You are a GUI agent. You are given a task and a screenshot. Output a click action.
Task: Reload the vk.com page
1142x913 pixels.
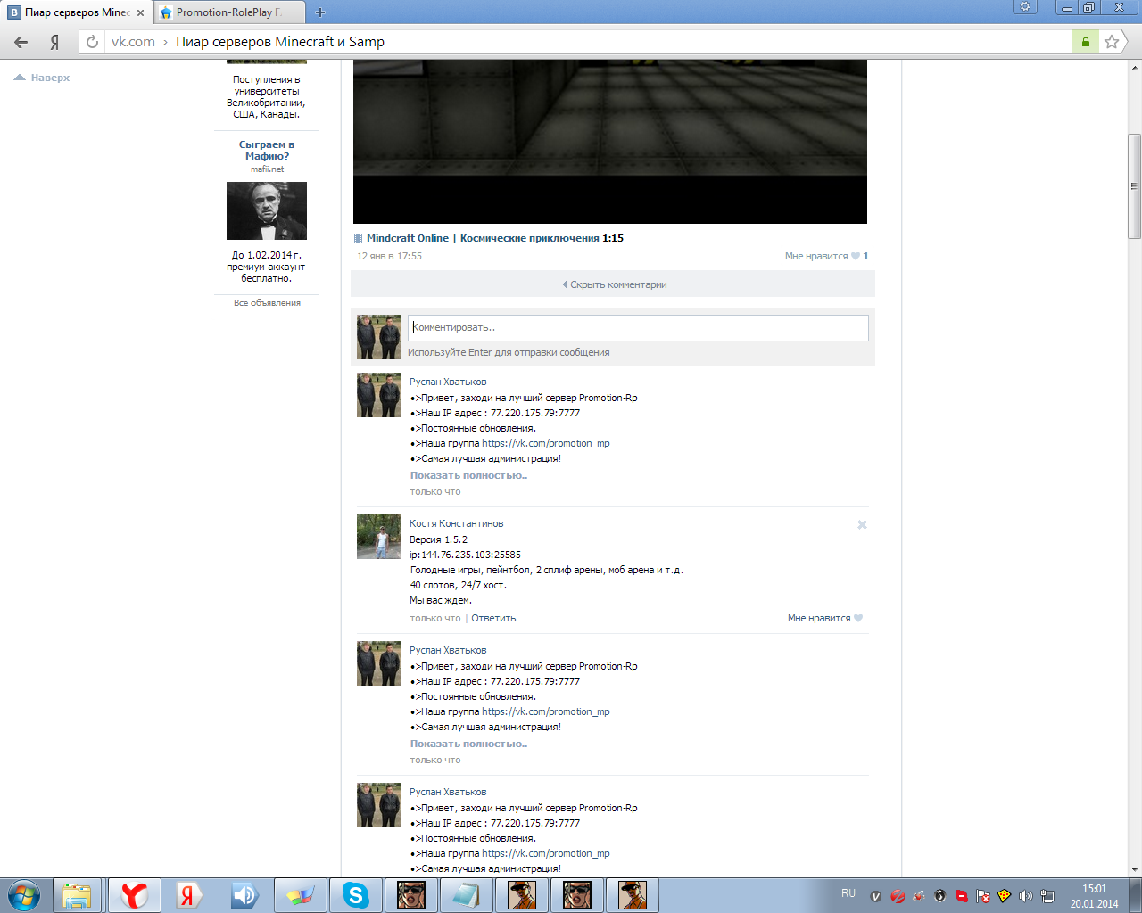click(92, 42)
